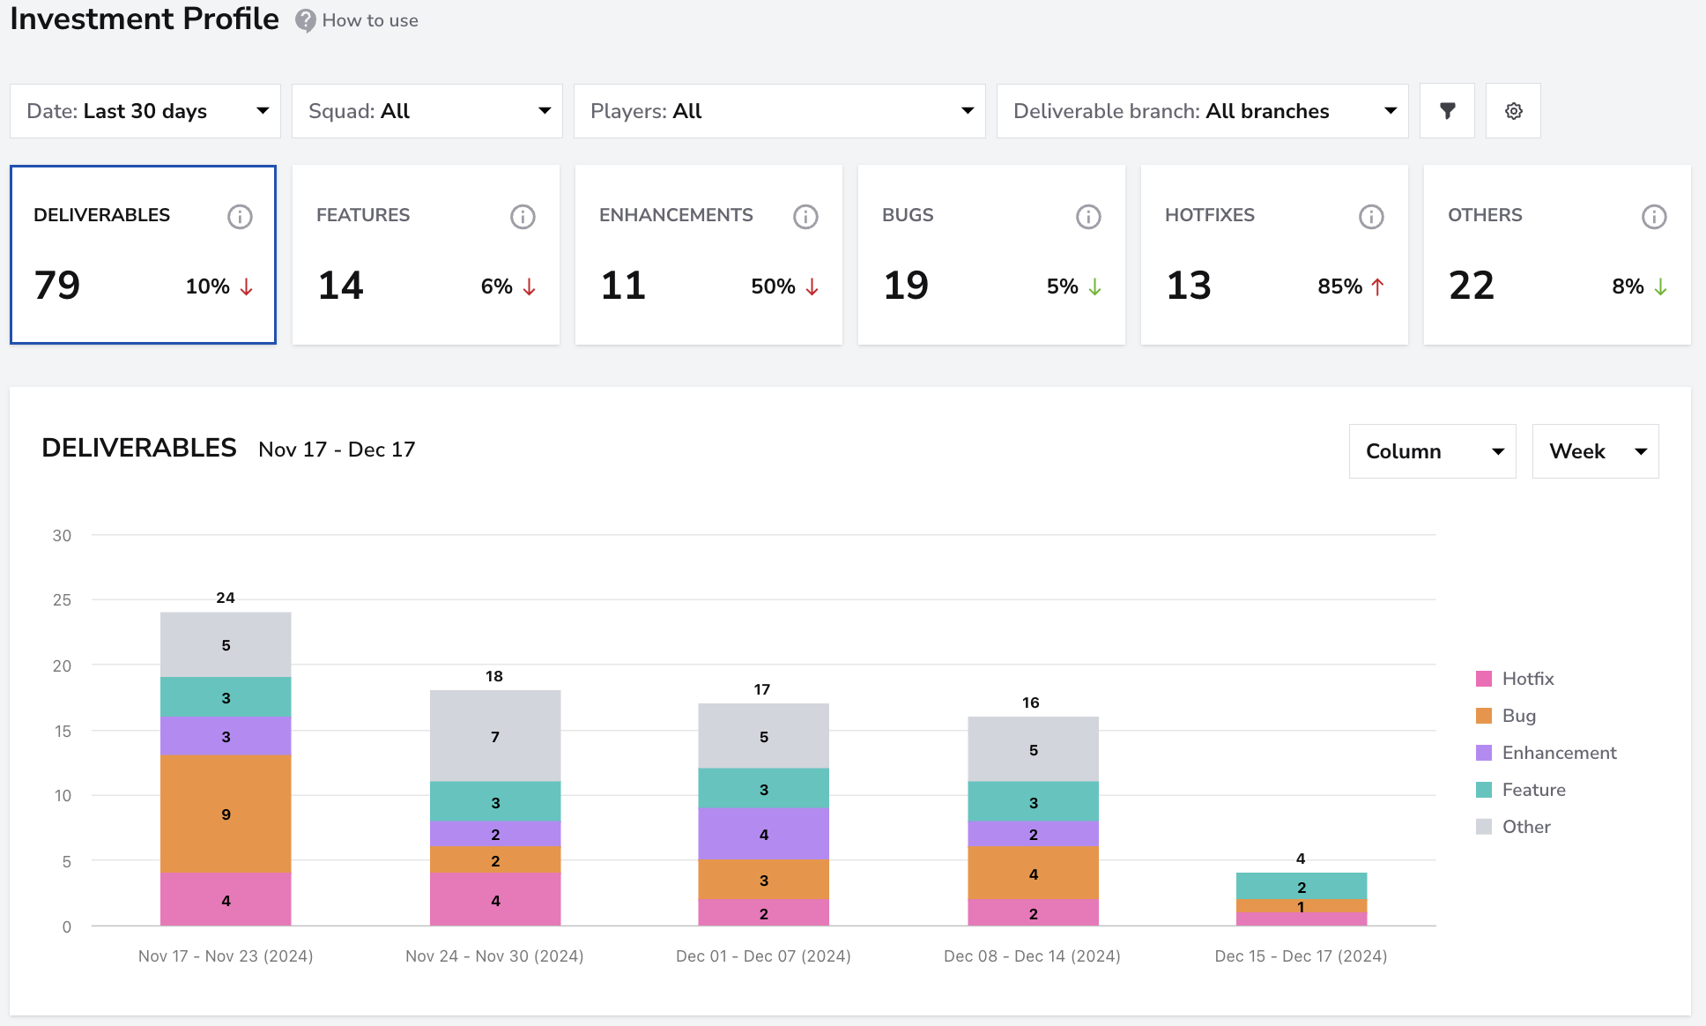The image size is (1706, 1026).
Task: Click the Bug color swatch in legend
Action: point(1484,716)
